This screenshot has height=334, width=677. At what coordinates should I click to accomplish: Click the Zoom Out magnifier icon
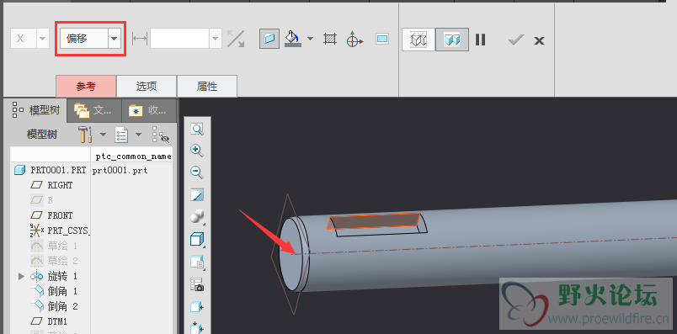click(197, 172)
